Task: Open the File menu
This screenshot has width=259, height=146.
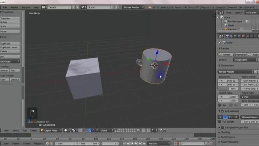Action: 5,7
